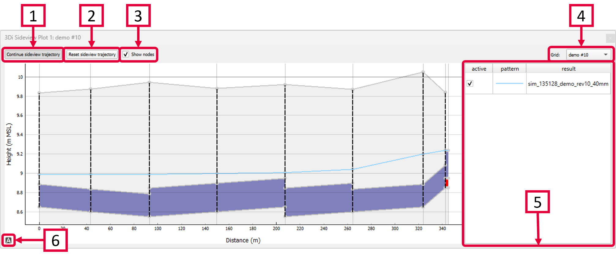The height and width of the screenshot is (261, 616).
Task: Click the 'pattern' column header
Action: pyautogui.click(x=510, y=69)
